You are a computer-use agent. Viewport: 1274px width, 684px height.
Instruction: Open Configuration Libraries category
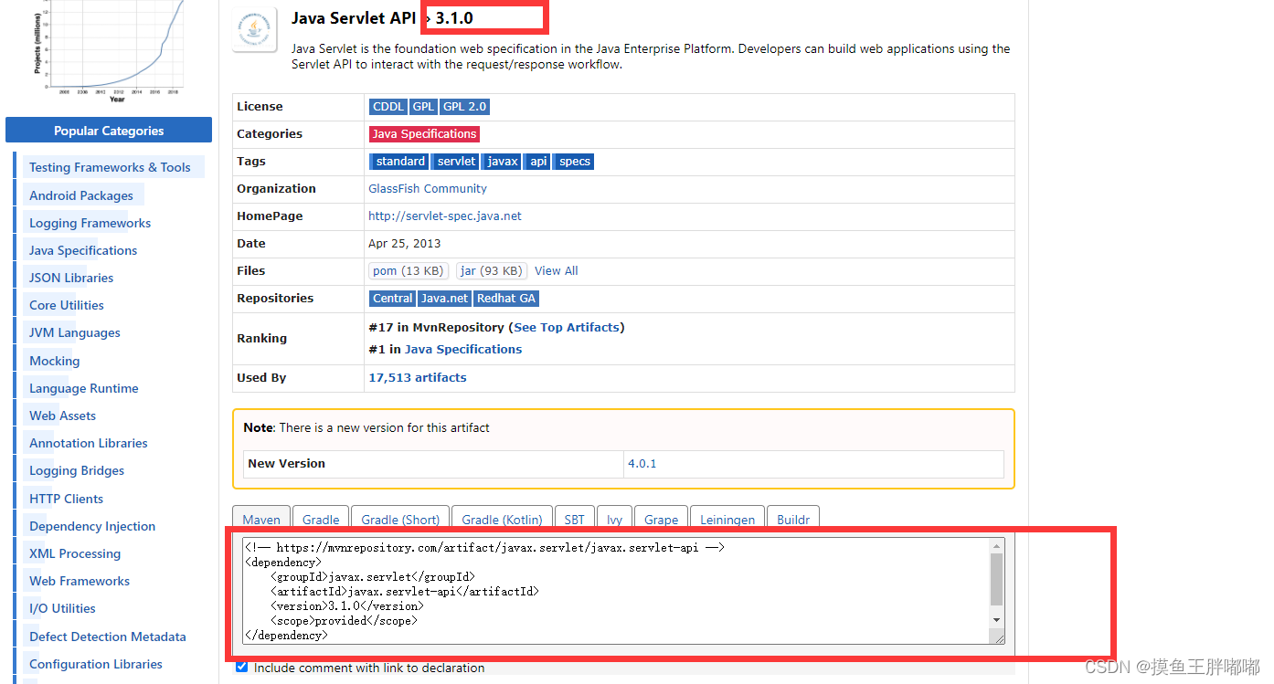[96, 664]
